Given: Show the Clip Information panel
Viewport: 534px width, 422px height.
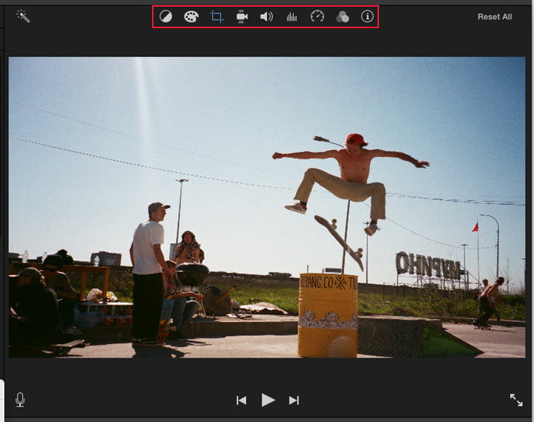Looking at the screenshot, I should tap(367, 16).
